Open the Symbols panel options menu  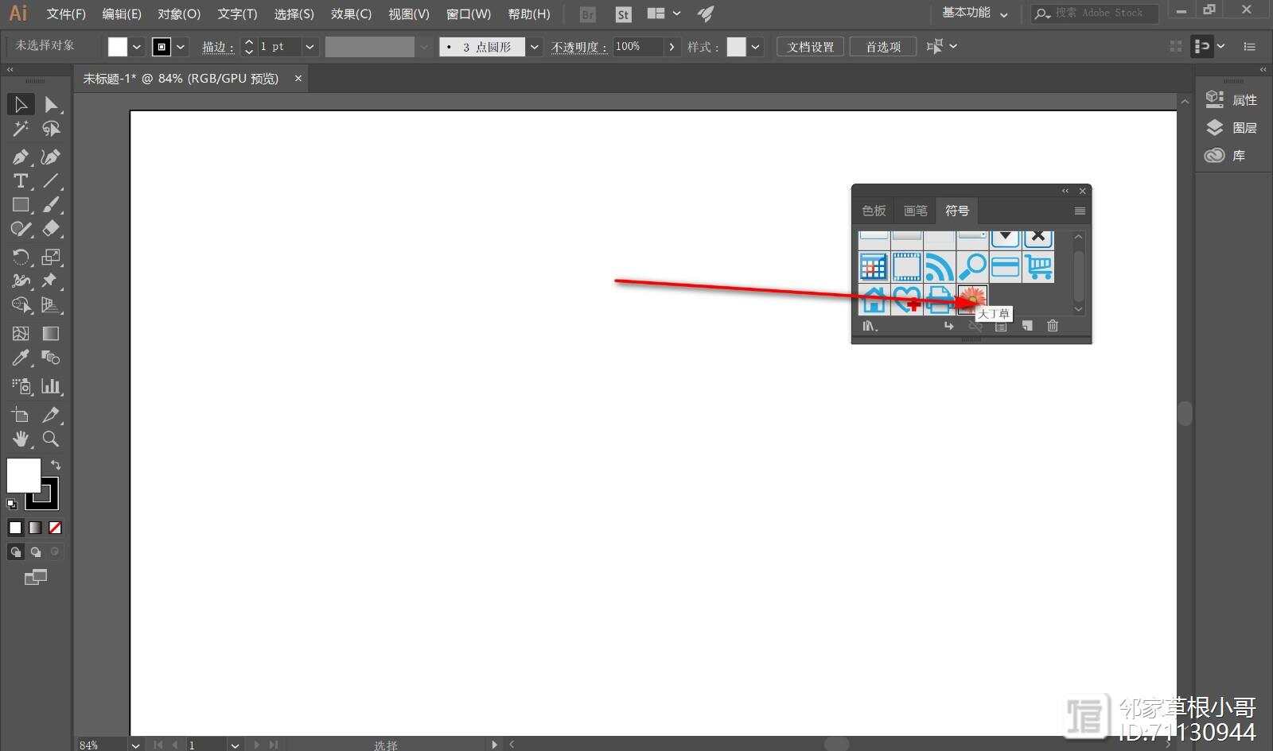(x=1080, y=211)
